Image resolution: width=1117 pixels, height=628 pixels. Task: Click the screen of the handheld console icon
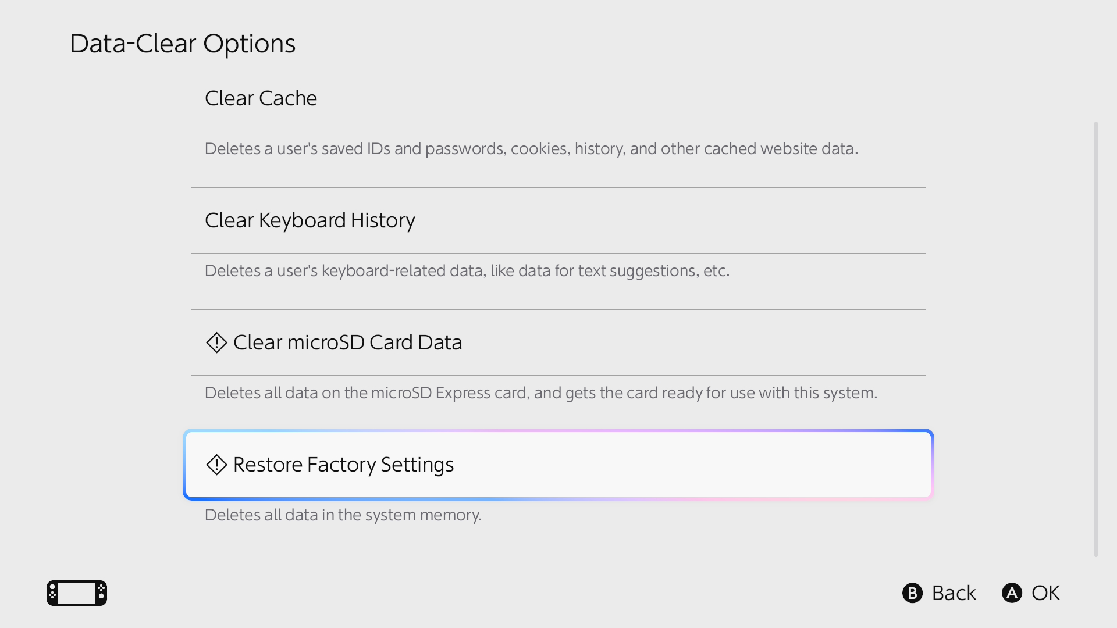77,593
